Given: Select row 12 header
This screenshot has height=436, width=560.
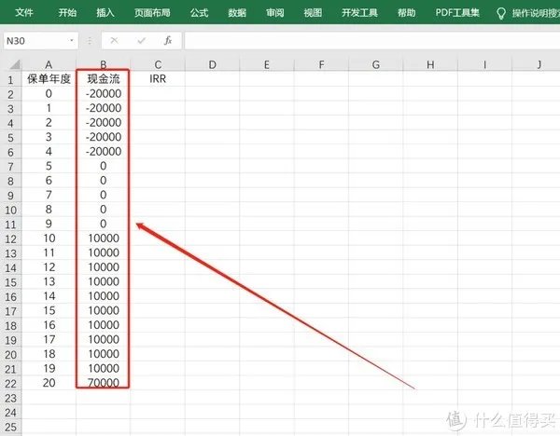Looking at the screenshot, I should click(10, 238).
